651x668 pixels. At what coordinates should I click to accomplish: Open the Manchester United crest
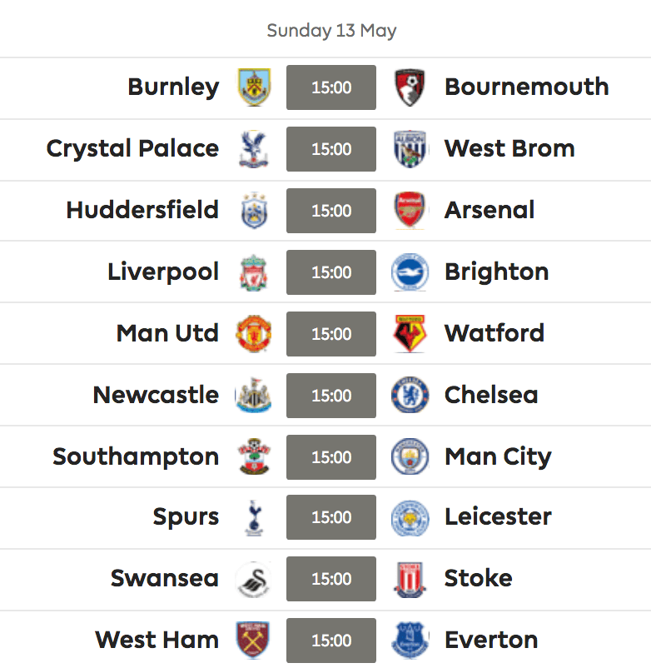[x=254, y=333]
